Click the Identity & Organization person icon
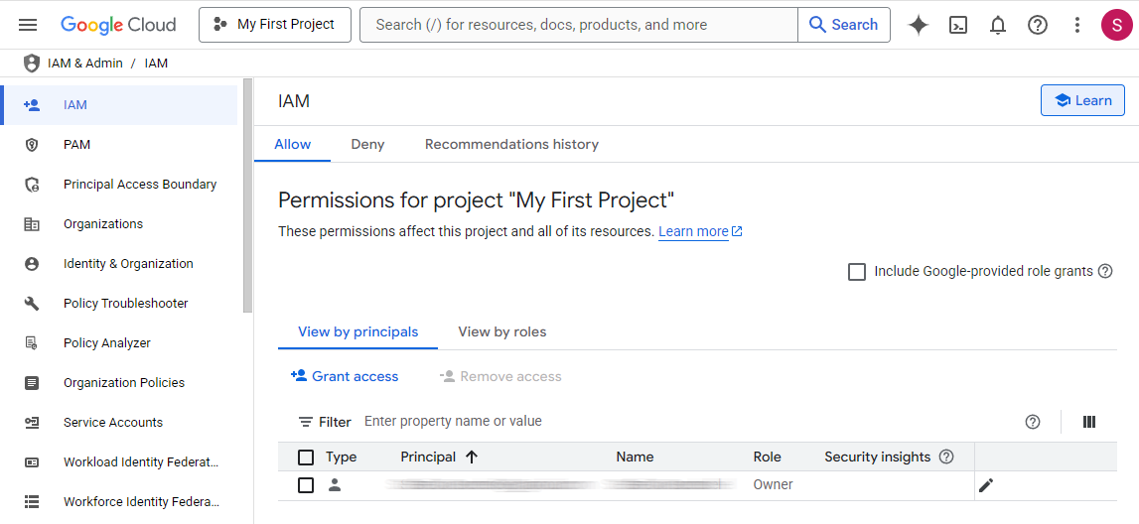Screen dimensions: 1139x524 [31, 263]
